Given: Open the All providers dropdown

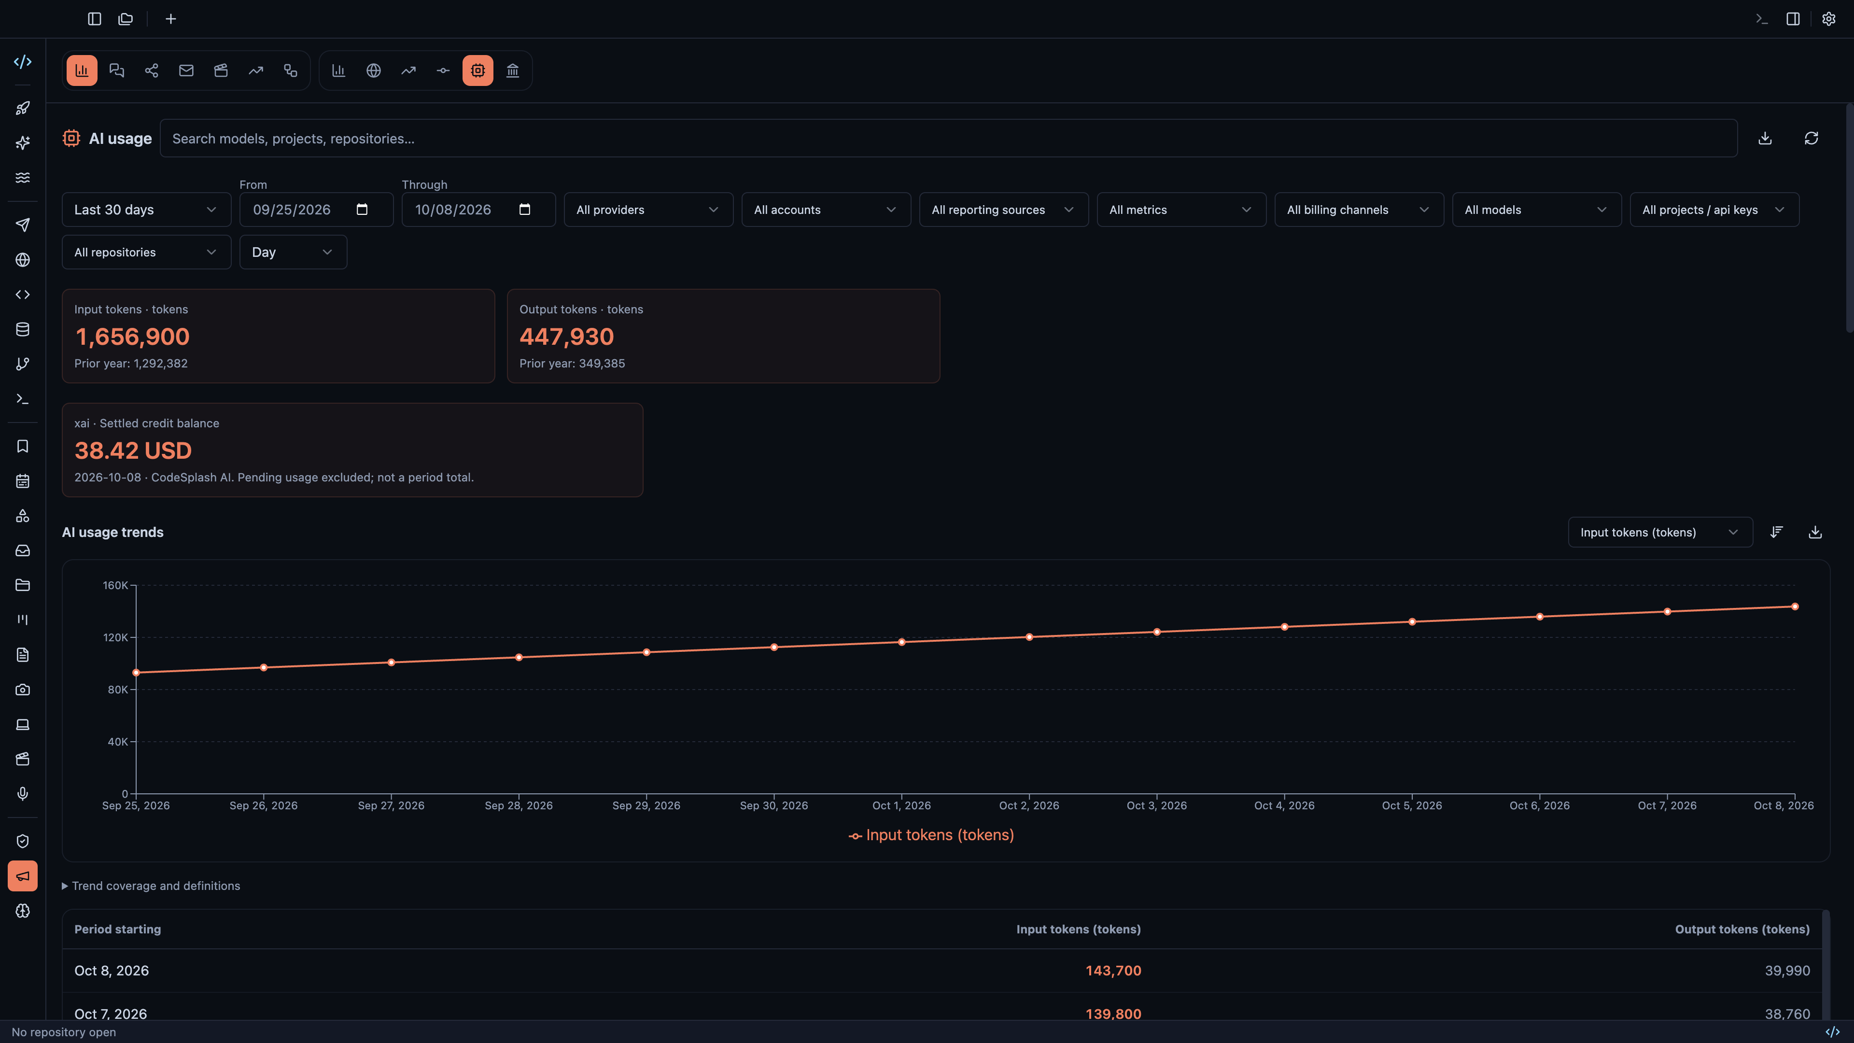Looking at the screenshot, I should (648, 210).
